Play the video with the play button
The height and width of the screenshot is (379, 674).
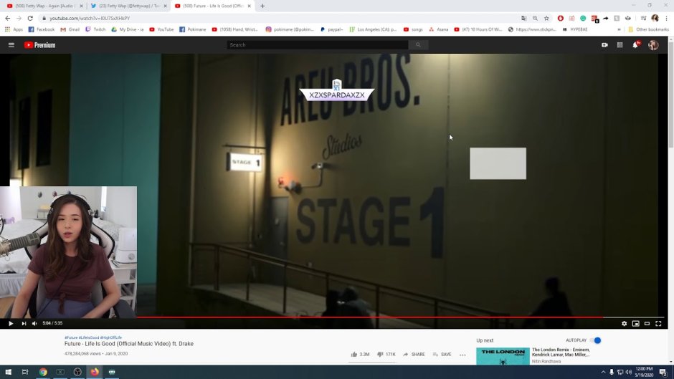[11, 324]
